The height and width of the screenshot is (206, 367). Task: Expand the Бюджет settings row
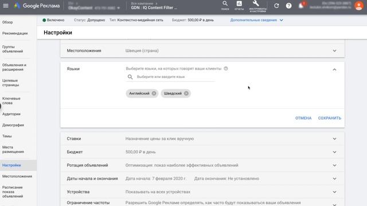[x=334, y=152]
